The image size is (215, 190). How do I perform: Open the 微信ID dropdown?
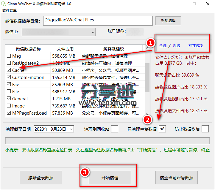pyautogui.click(x=92, y=32)
